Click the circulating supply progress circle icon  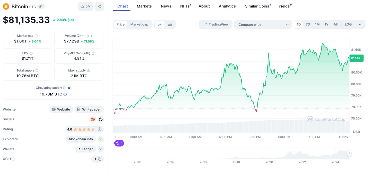pyautogui.click(x=65, y=94)
